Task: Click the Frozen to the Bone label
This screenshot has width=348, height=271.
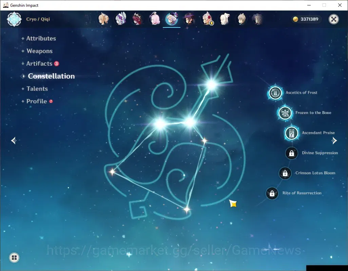Action: click(x=313, y=113)
